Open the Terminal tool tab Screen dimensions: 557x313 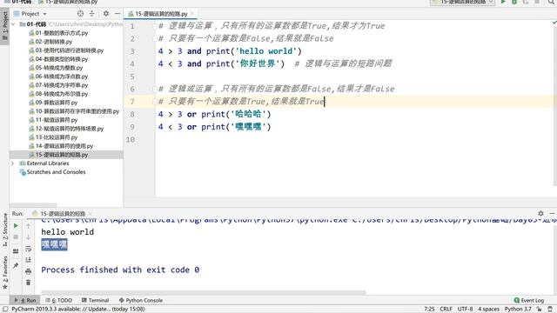[95, 300]
